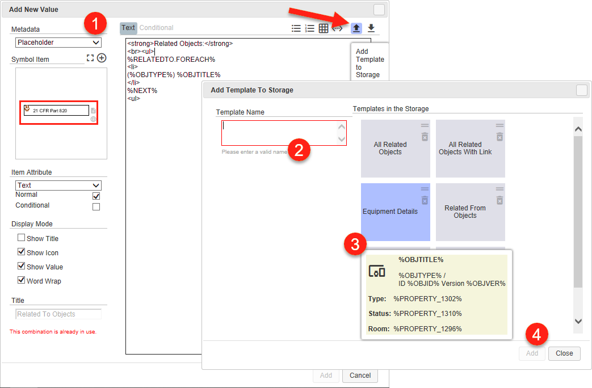The width and height of the screenshot is (592, 388).
Task: Click the plus icon beside Symbol Item
Action: point(102,58)
